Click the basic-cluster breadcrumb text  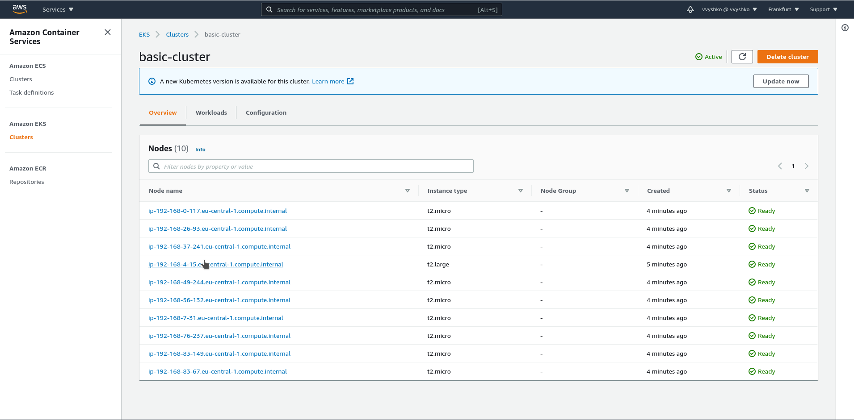(x=223, y=34)
